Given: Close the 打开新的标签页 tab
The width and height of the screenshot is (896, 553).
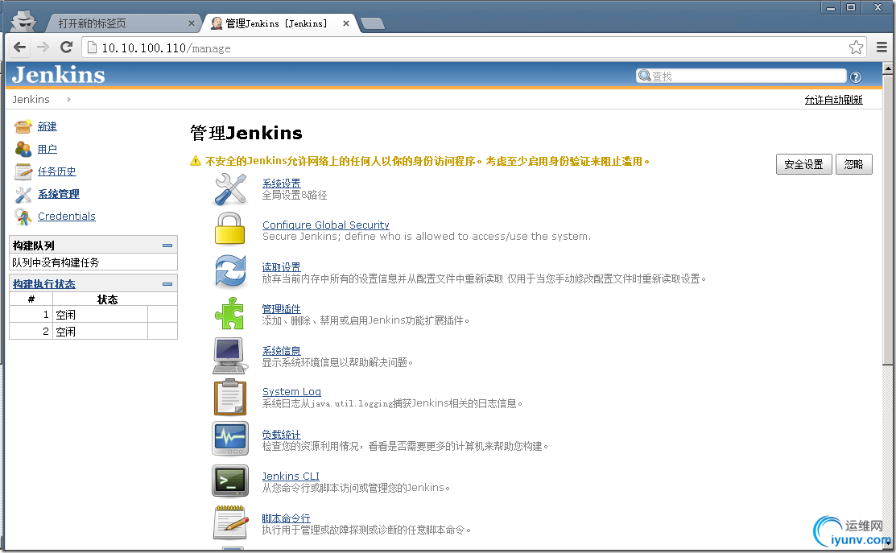Looking at the screenshot, I should (191, 23).
